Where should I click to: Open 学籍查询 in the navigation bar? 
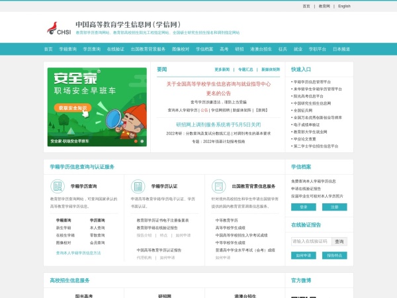(67, 49)
